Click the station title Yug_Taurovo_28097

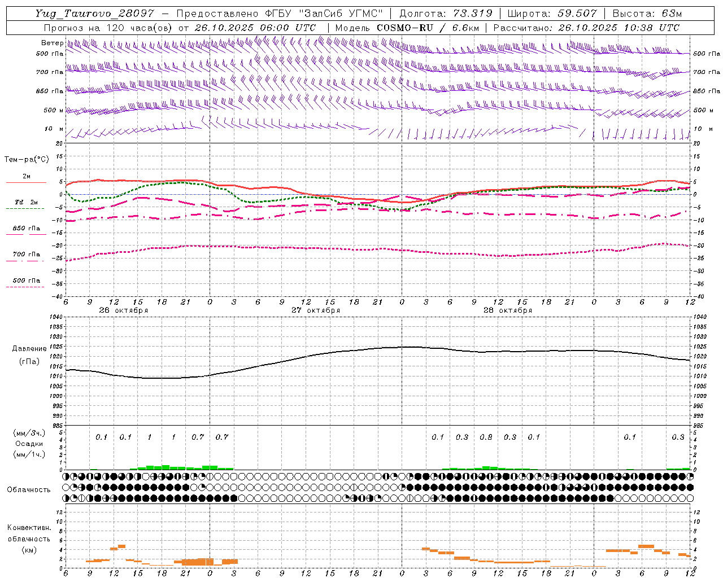click(x=94, y=14)
